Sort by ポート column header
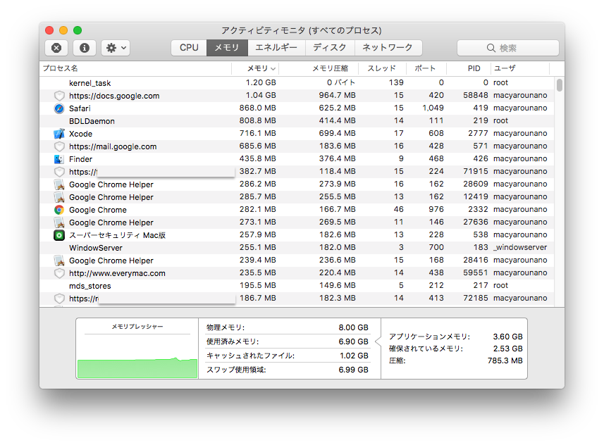The width and height of the screenshot is (604, 445). [x=425, y=68]
